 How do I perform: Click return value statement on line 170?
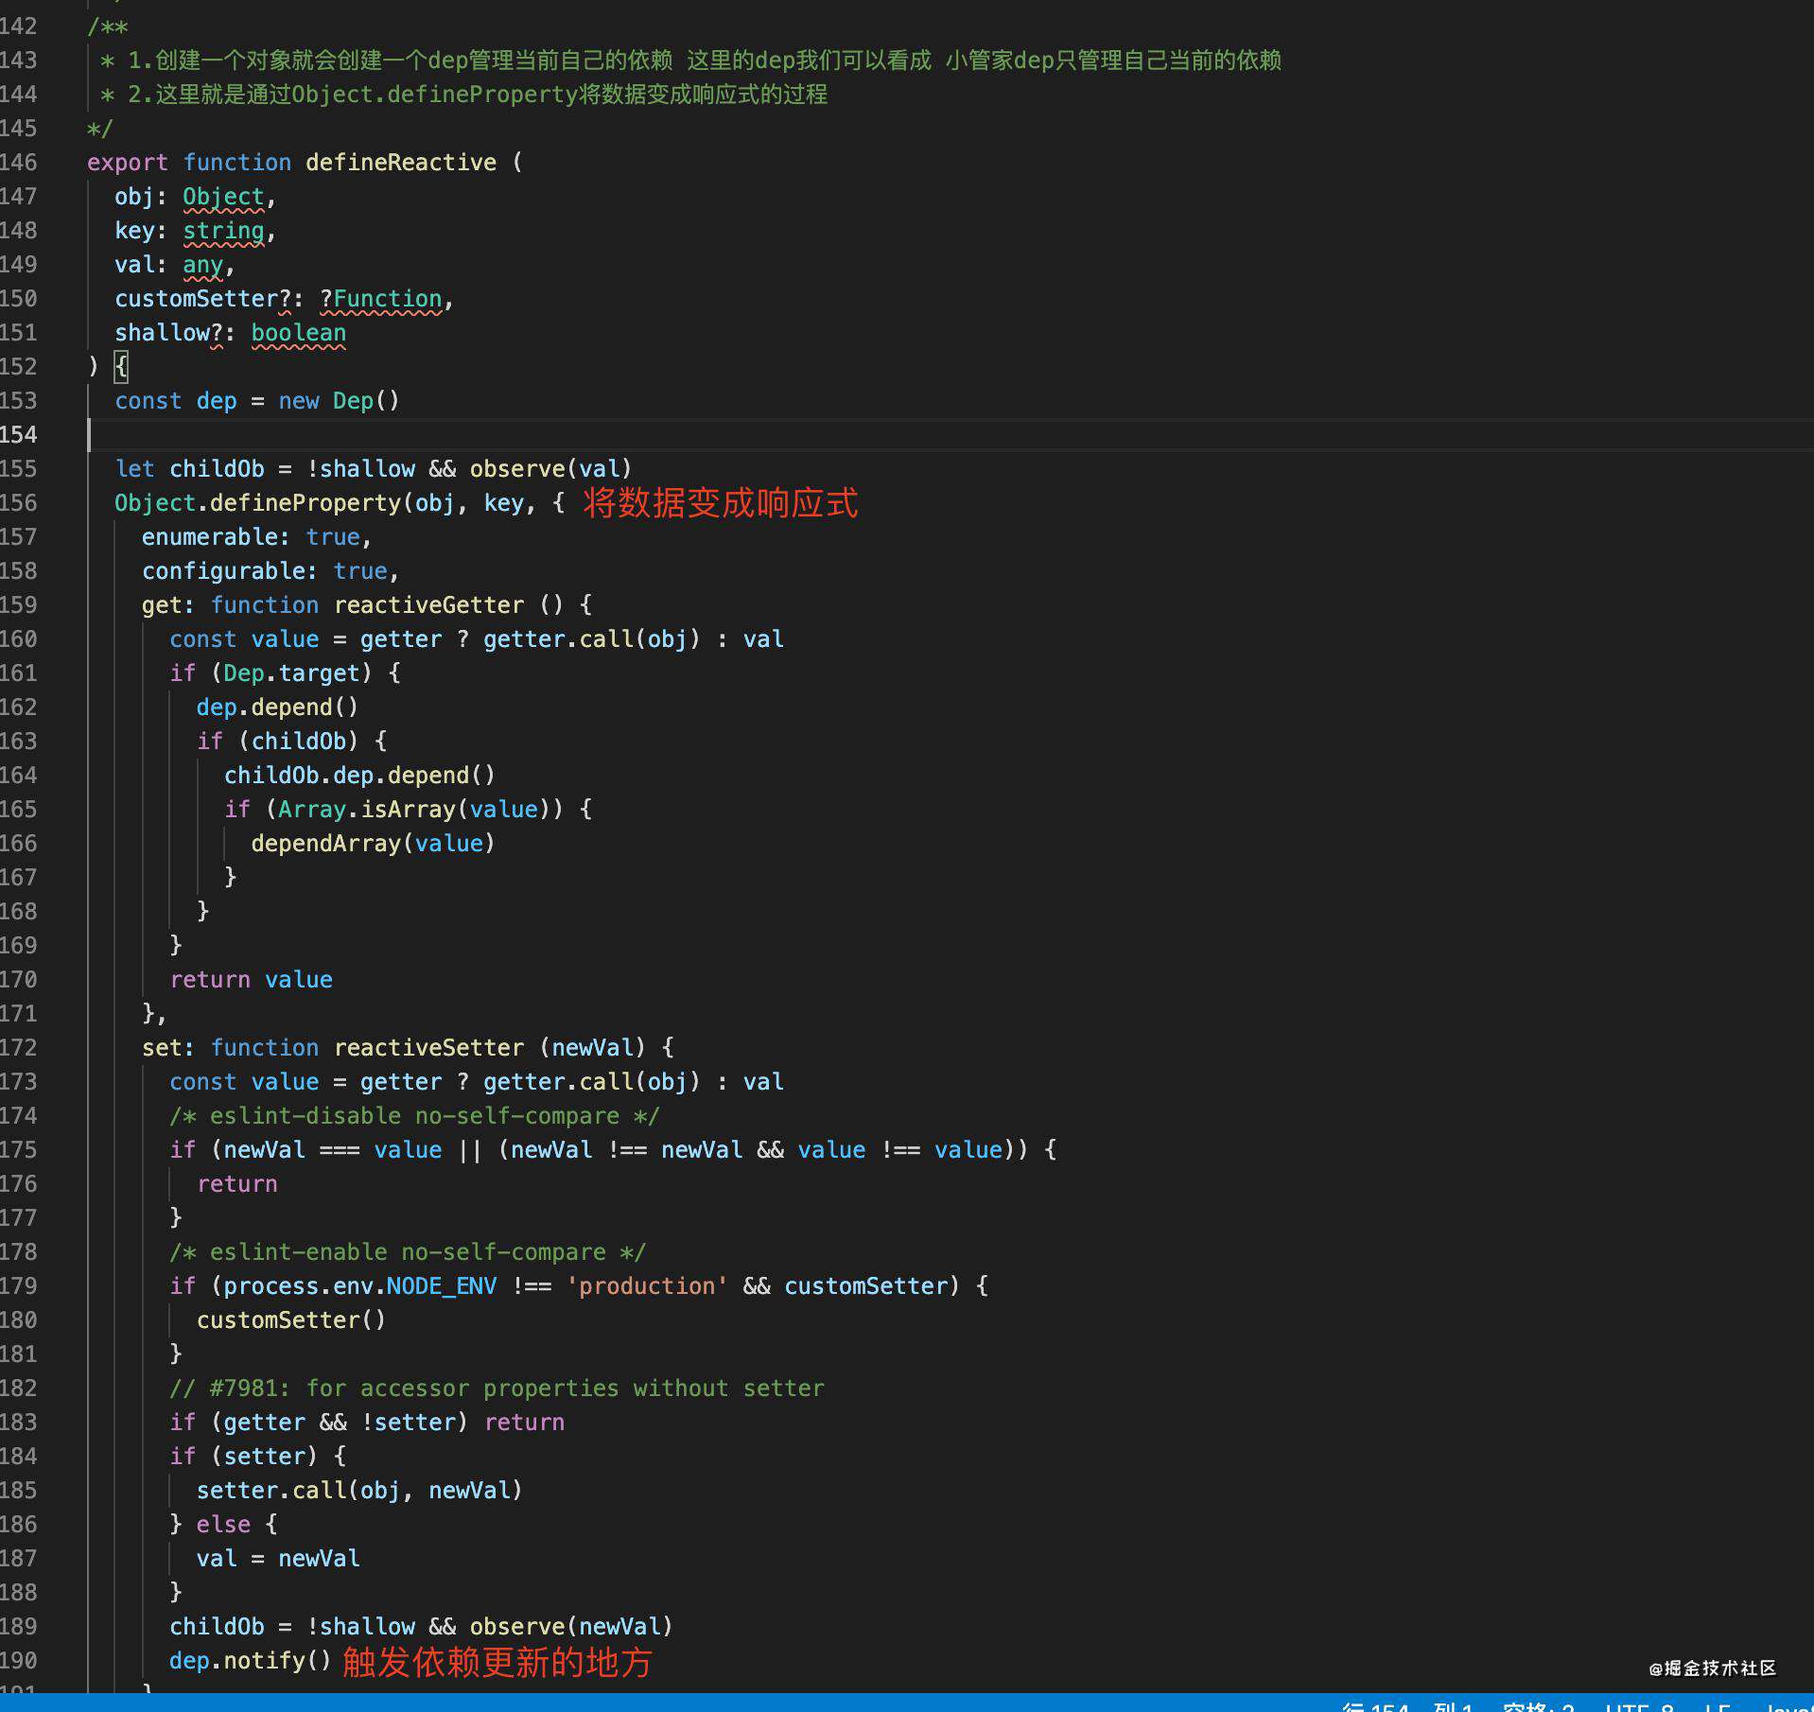[252, 980]
